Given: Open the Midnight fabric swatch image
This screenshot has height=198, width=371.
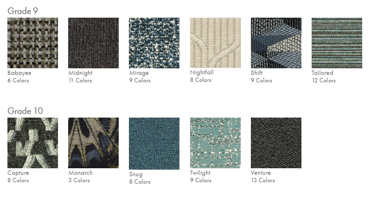Looking at the screenshot, I should tap(94, 43).
